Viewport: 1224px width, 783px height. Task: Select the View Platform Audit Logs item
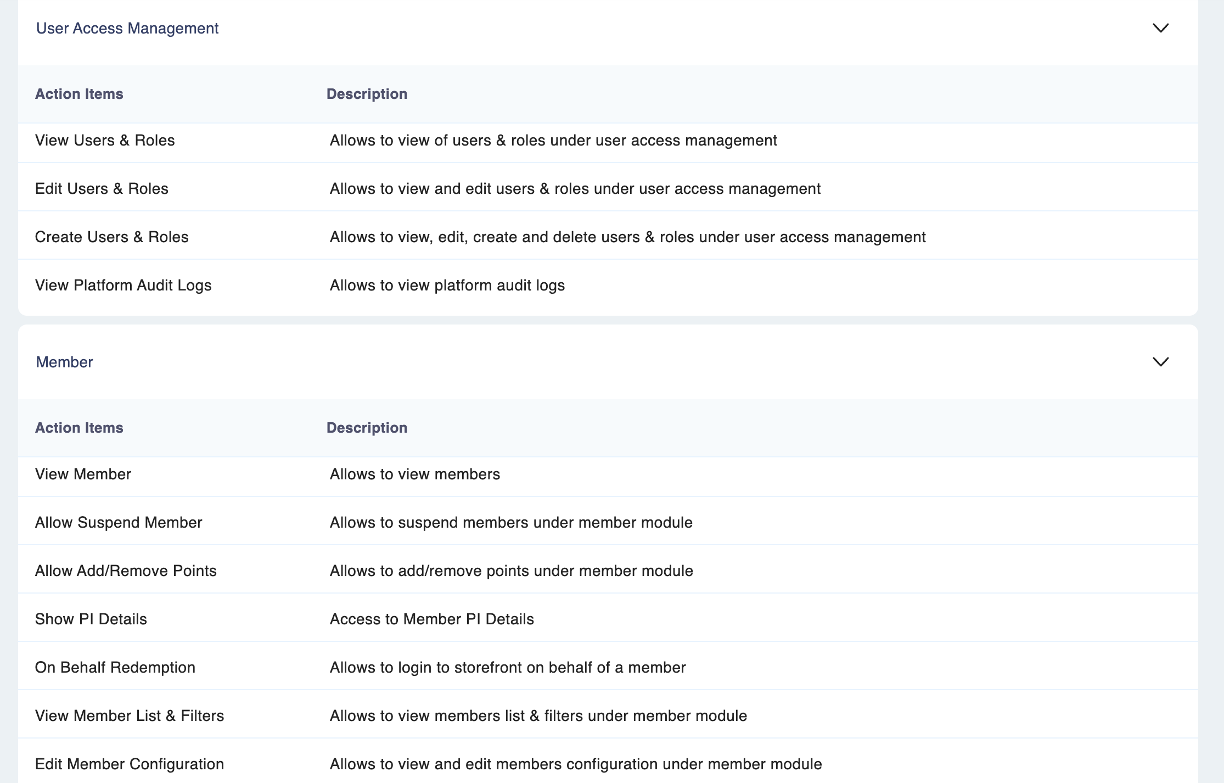123,286
